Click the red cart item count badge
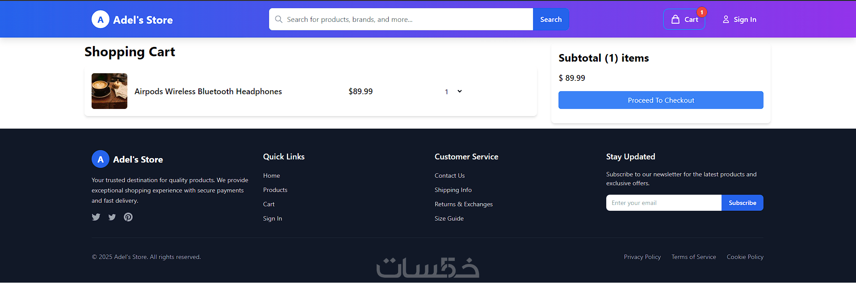 [x=702, y=12]
